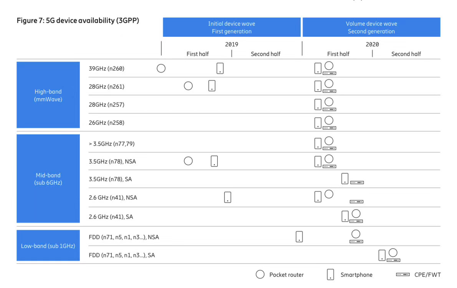
Task: Select the Mid-band (sub 6GHz) block
Action: point(48,179)
